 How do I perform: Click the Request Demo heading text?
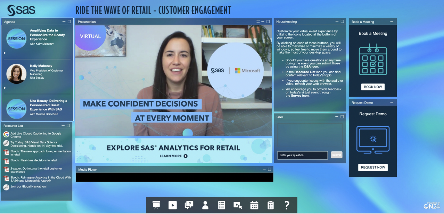click(x=373, y=114)
